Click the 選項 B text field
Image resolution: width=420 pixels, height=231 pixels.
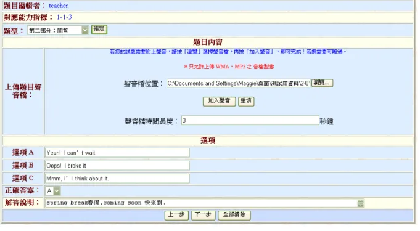(x=117, y=166)
